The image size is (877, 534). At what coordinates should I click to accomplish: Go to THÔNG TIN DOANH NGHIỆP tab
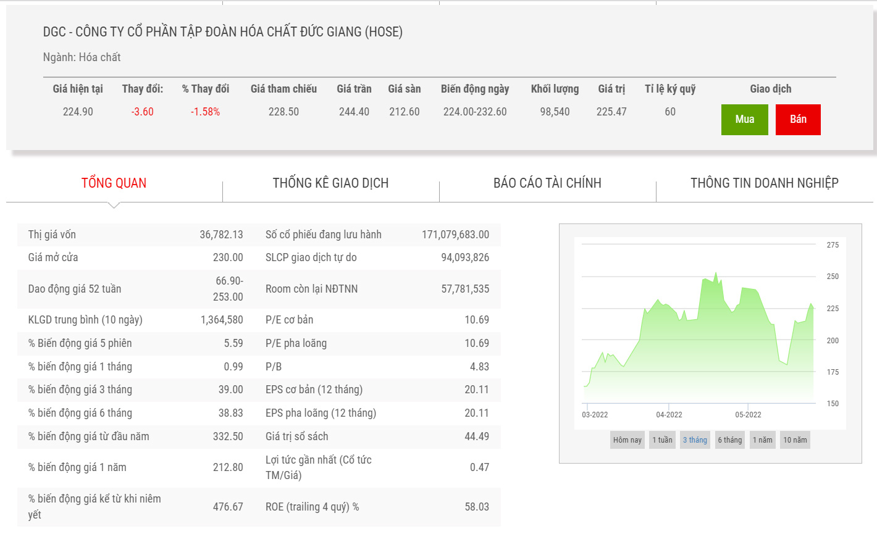tap(764, 183)
